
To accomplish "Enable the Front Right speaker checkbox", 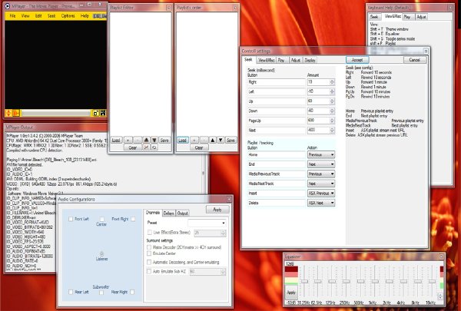I will [x=133, y=219].
